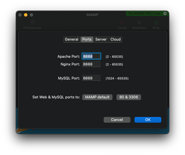
Task: Click the Apache Port label
Action: pos(69,56)
